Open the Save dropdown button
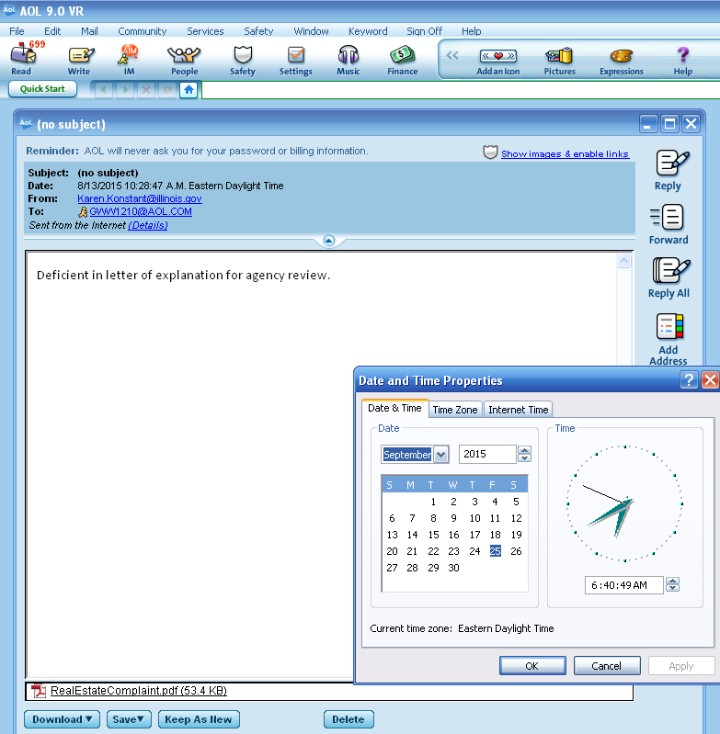This screenshot has width=720, height=734. coord(129,719)
